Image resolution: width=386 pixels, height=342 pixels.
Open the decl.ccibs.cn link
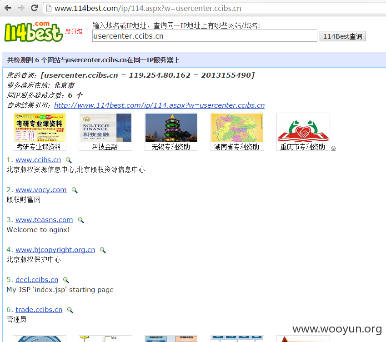(x=37, y=280)
